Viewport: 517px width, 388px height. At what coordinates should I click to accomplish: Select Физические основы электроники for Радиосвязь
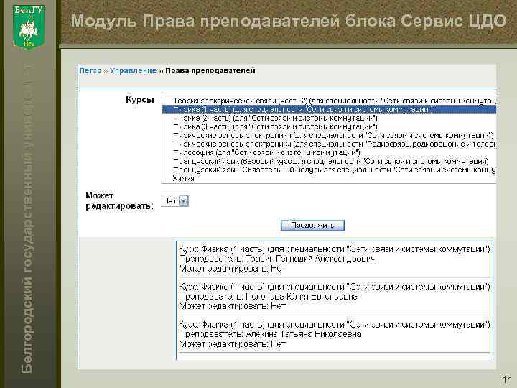point(329,144)
